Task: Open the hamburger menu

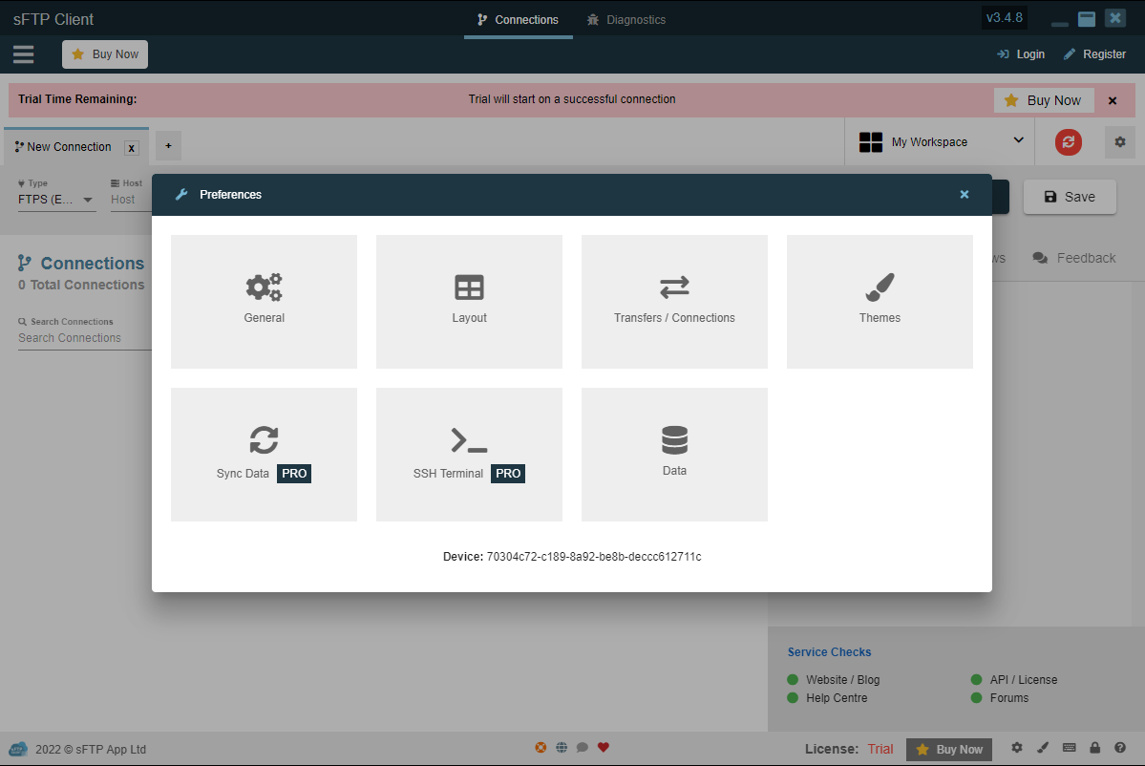Action: click(23, 54)
